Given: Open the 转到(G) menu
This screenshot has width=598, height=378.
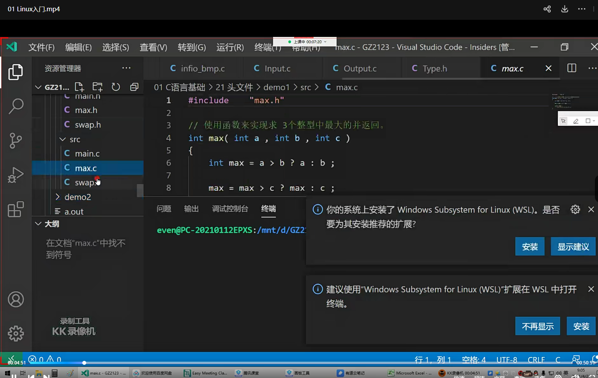Looking at the screenshot, I should click(x=192, y=47).
